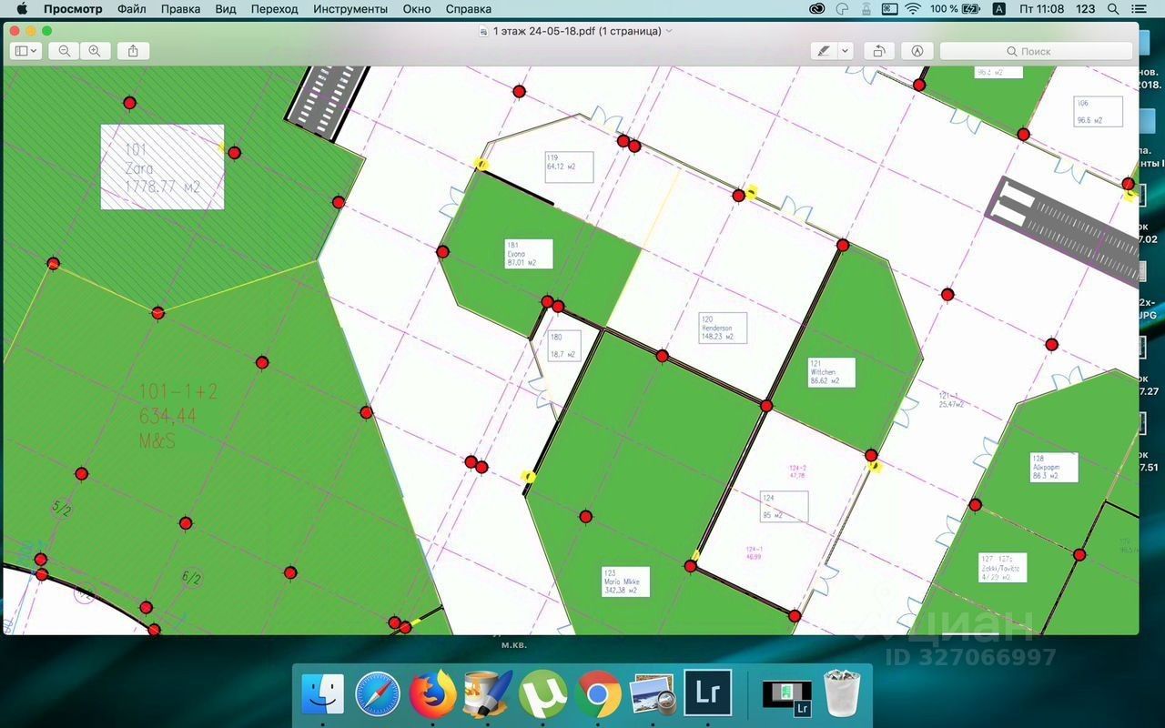Select the '120 Henderson' store label
Screen dimensions: 1165x728
723,328
